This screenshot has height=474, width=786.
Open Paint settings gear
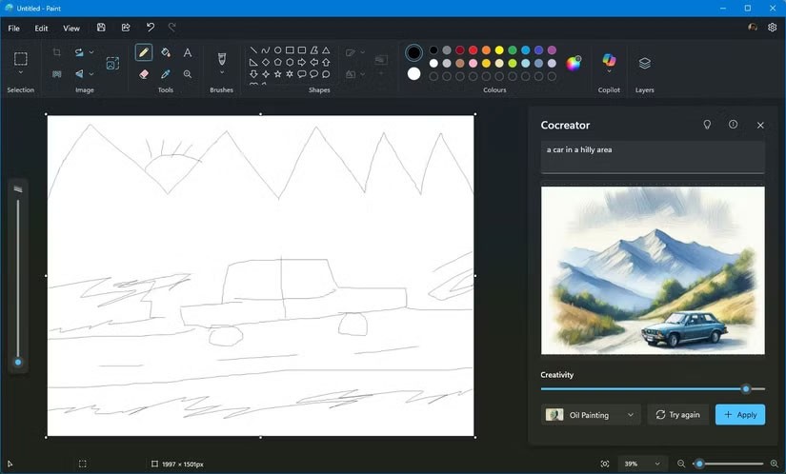click(x=773, y=28)
